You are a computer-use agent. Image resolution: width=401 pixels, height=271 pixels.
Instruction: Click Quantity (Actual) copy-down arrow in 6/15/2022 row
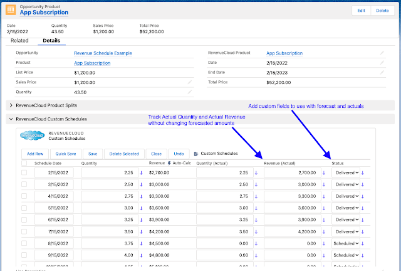coord(256,220)
